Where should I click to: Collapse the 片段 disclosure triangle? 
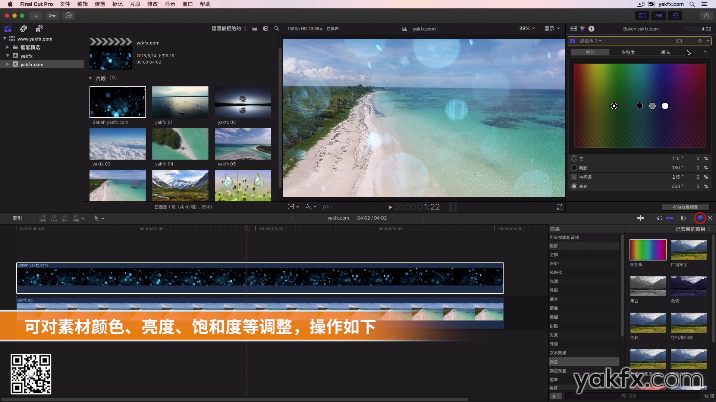click(90, 78)
